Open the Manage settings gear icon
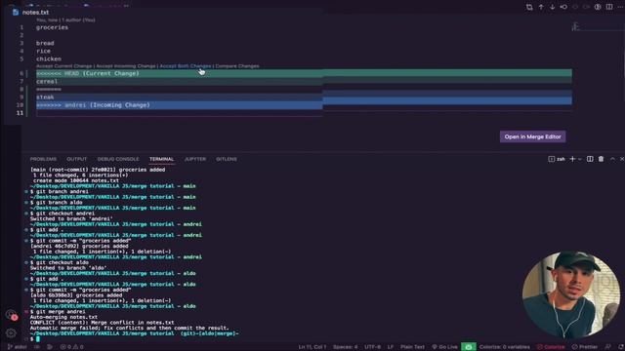The width and height of the screenshot is (625, 351). click(x=11, y=332)
